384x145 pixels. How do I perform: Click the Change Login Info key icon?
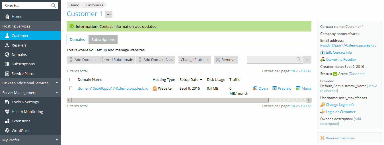323,105
